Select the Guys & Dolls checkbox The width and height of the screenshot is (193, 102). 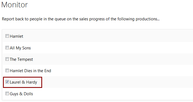[x=7, y=94]
